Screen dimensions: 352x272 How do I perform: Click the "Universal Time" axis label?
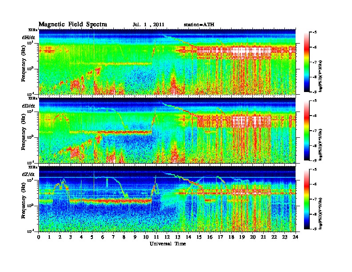(x=168, y=244)
